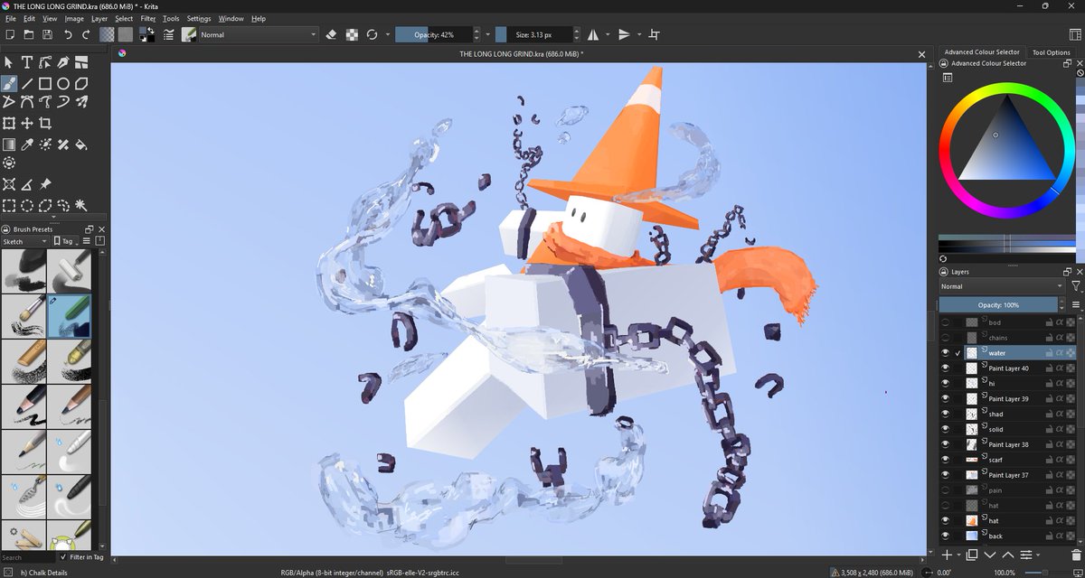
Task: Select the Contiguous Selection magic wand tool
Action: (x=81, y=205)
